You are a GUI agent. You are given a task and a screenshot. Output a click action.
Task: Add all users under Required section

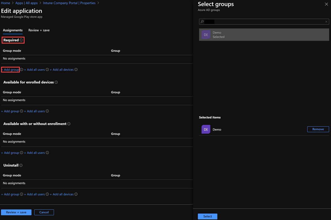point(34,70)
